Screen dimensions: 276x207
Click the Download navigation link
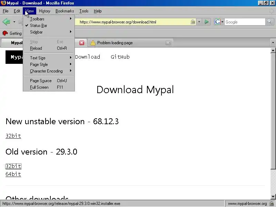(88, 57)
